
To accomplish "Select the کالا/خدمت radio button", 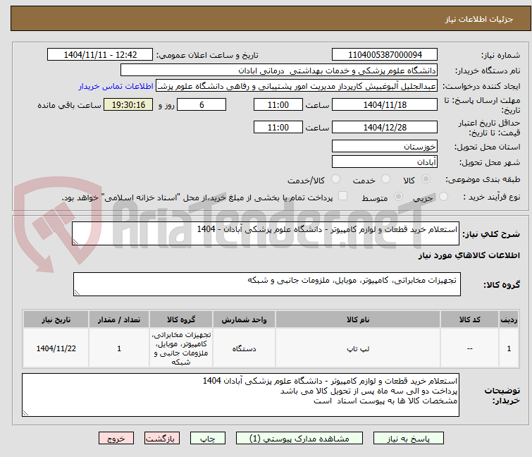I will [335, 179].
